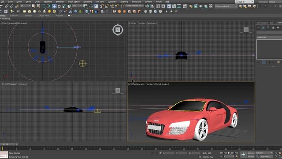Toggle Angle Snap button
This screenshot has height=159, width=282.
tap(107, 6)
